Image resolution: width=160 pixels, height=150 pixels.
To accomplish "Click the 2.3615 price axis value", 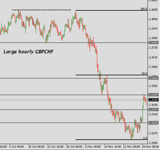I will (153, 58).
